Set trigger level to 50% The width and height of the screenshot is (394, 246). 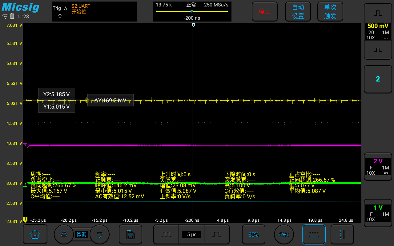[x=253, y=234]
